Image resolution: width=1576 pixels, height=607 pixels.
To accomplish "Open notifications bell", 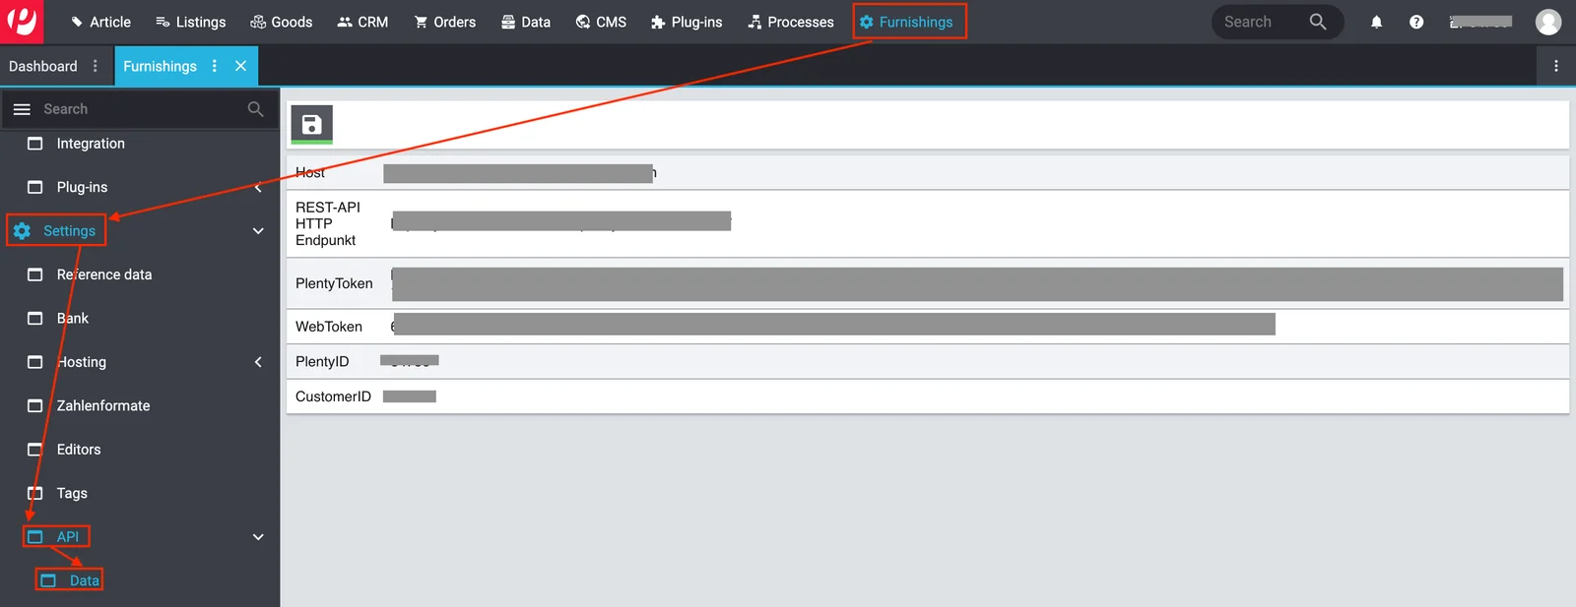I will 1376,22.
